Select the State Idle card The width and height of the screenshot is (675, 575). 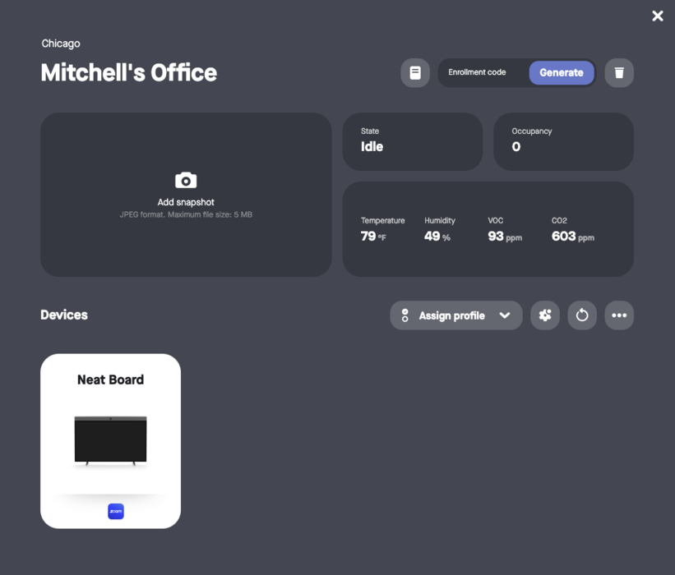412,141
